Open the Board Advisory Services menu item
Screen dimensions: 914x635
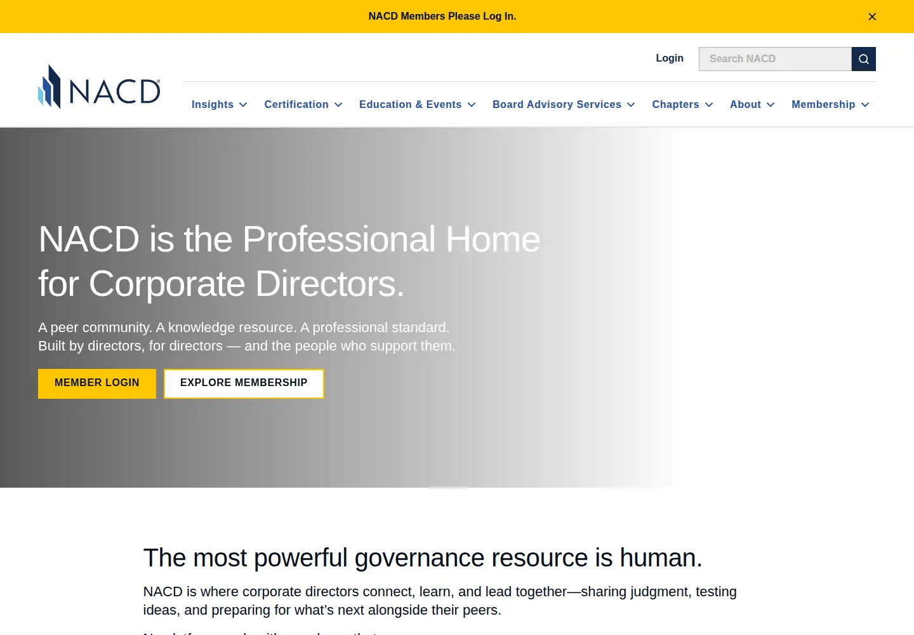(x=557, y=105)
